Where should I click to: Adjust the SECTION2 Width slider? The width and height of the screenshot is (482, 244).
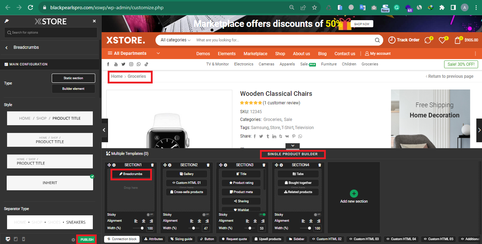(193, 228)
